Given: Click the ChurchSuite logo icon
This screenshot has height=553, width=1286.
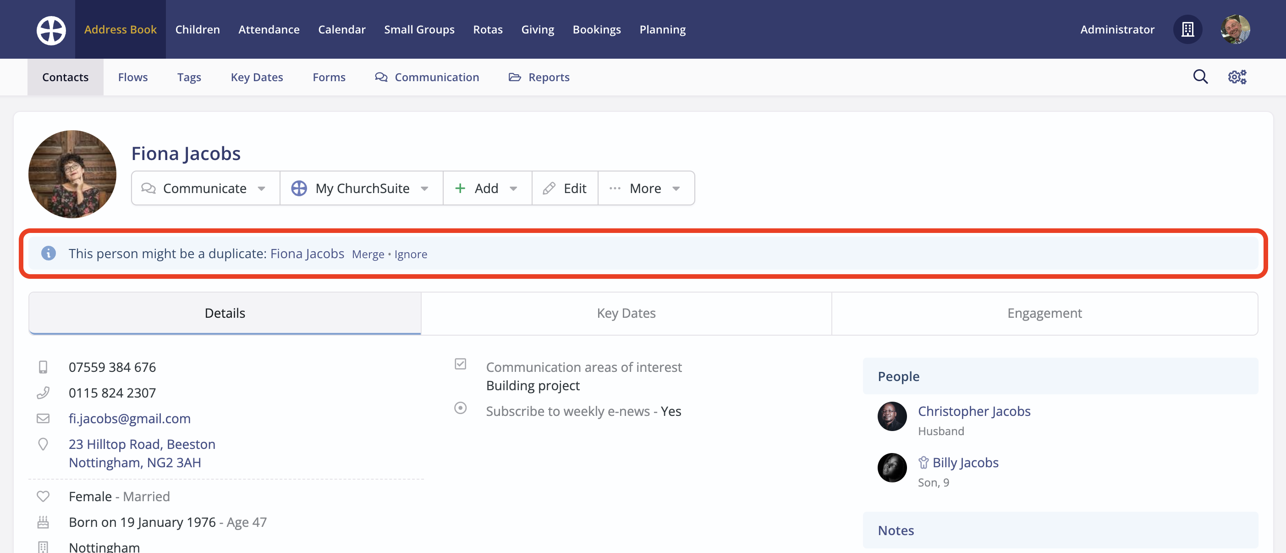Looking at the screenshot, I should pos(51,30).
